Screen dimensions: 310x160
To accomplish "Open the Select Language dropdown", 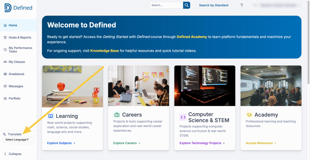I will (18, 139).
